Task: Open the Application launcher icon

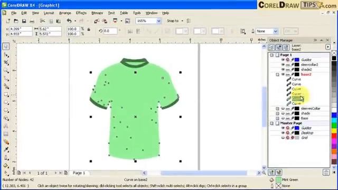Action: click(x=115, y=21)
